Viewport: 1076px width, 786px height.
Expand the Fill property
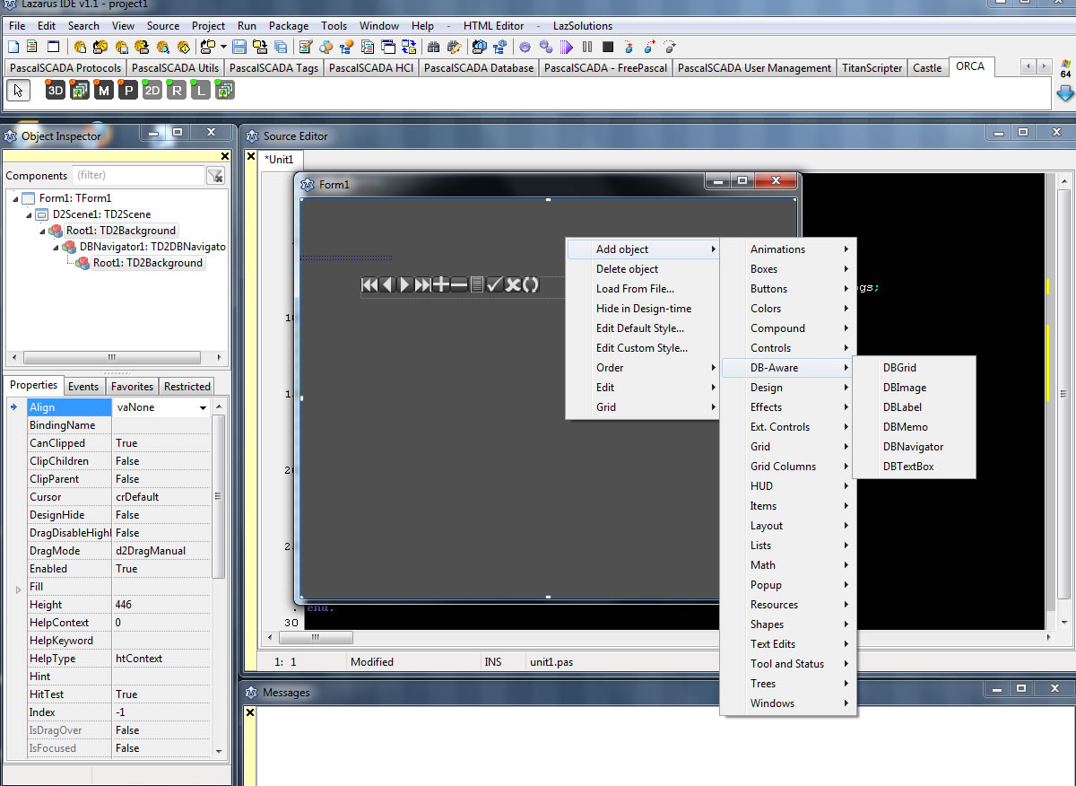17,589
